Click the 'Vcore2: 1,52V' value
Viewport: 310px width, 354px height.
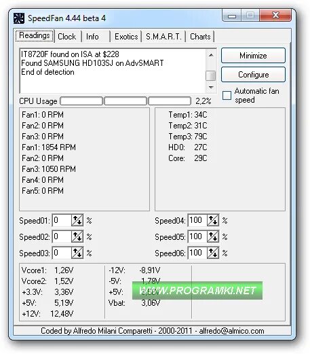[x=47, y=281]
